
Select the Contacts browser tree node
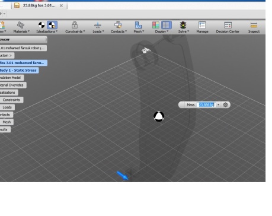(6, 115)
